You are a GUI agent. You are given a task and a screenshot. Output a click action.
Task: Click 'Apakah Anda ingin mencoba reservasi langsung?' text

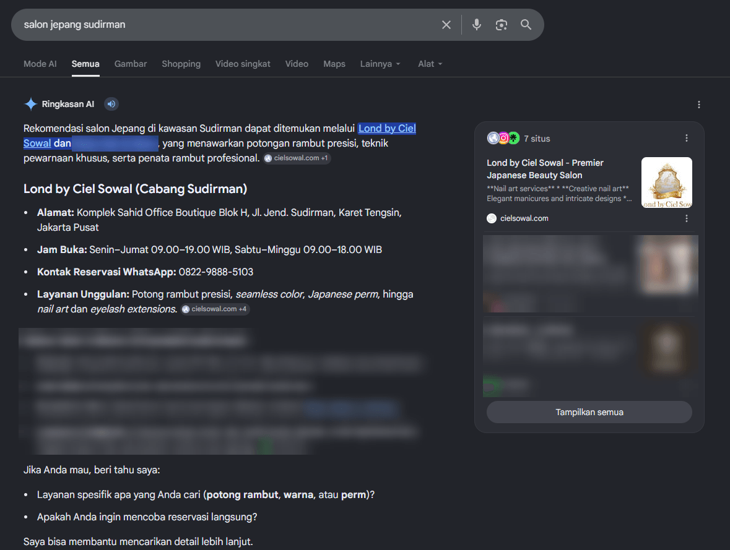tap(147, 517)
